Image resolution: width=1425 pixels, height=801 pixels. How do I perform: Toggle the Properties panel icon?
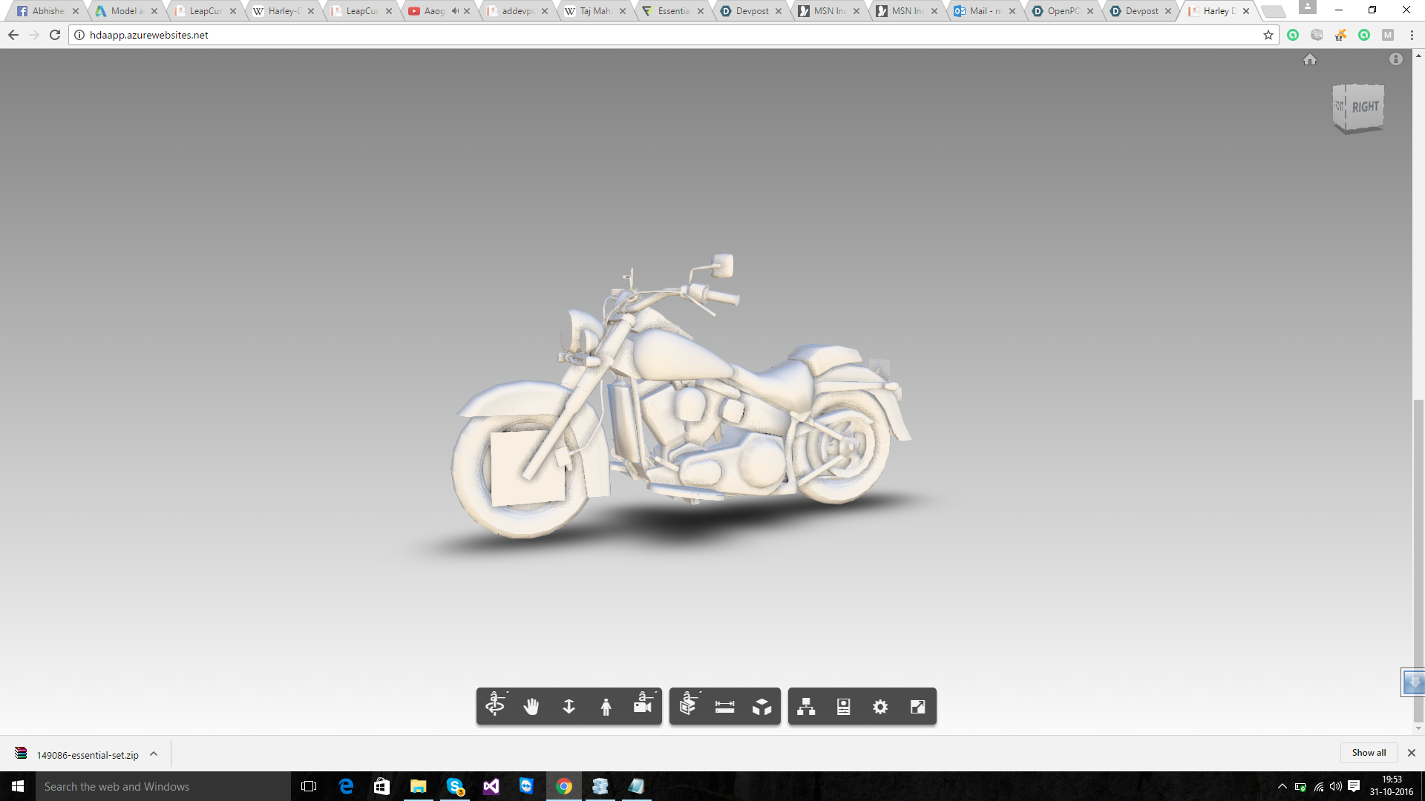click(x=844, y=706)
